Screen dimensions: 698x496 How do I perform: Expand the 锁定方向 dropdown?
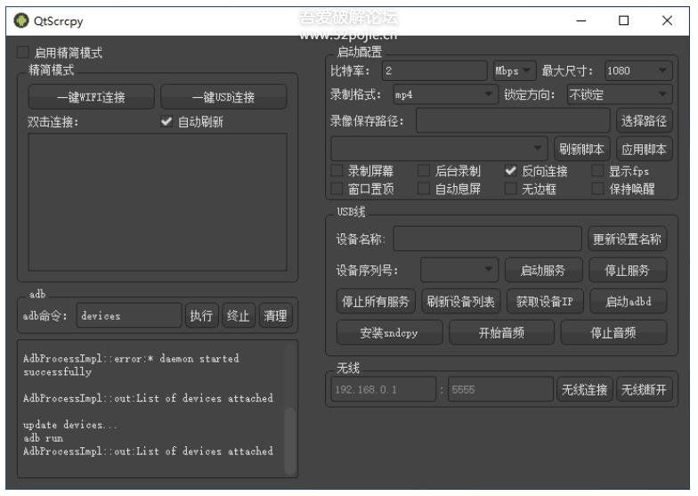click(x=619, y=94)
